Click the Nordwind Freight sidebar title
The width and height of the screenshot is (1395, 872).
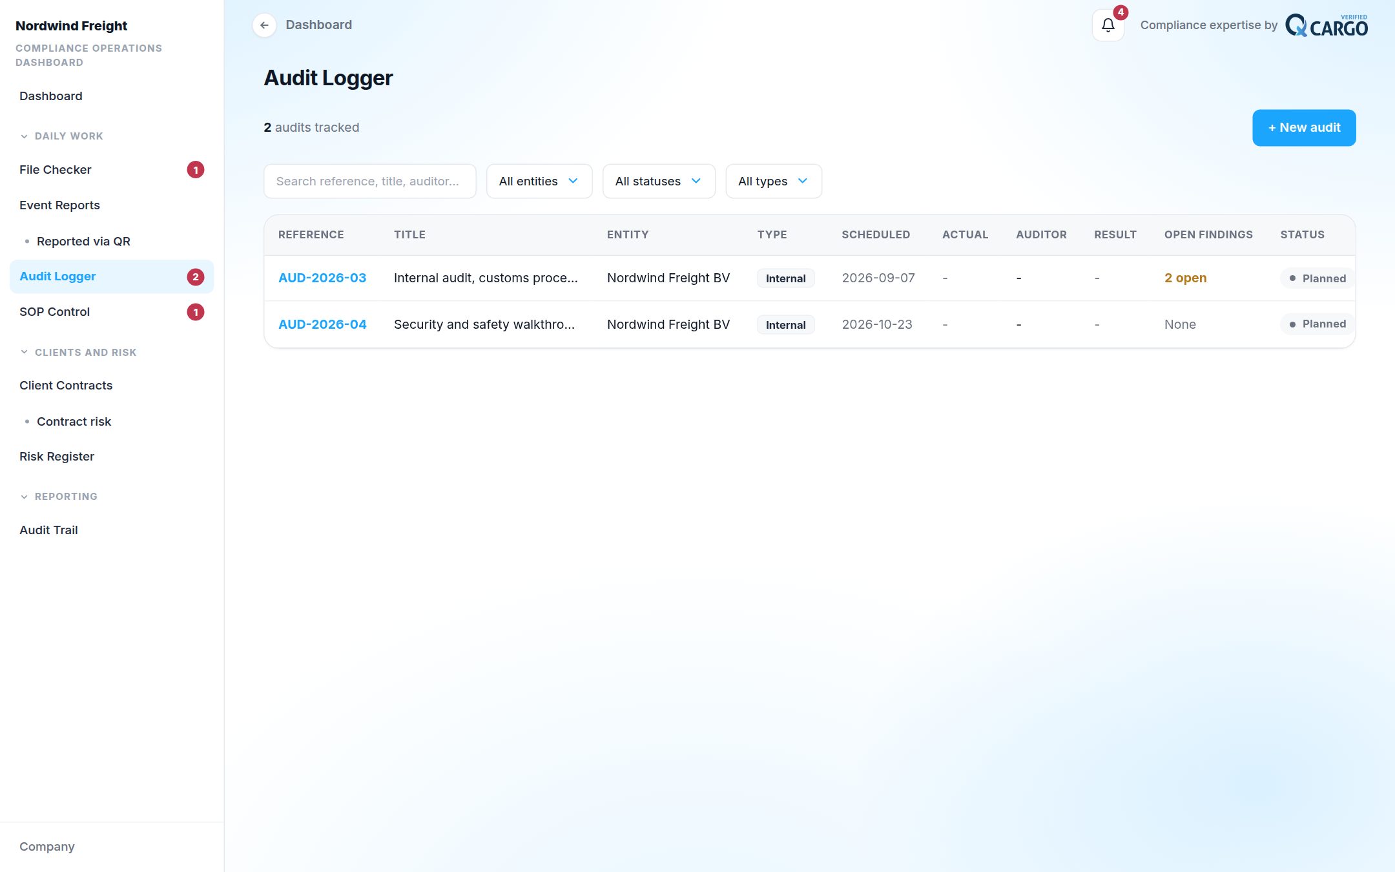click(71, 26)
